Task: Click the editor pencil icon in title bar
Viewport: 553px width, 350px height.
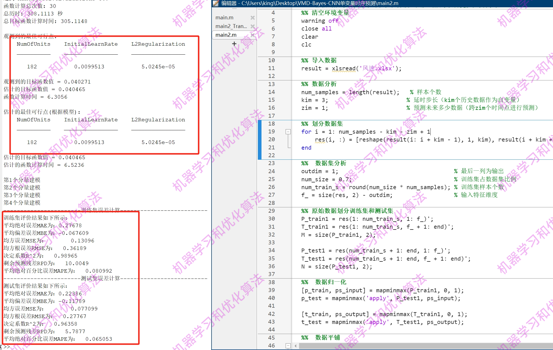Action: 216,3
